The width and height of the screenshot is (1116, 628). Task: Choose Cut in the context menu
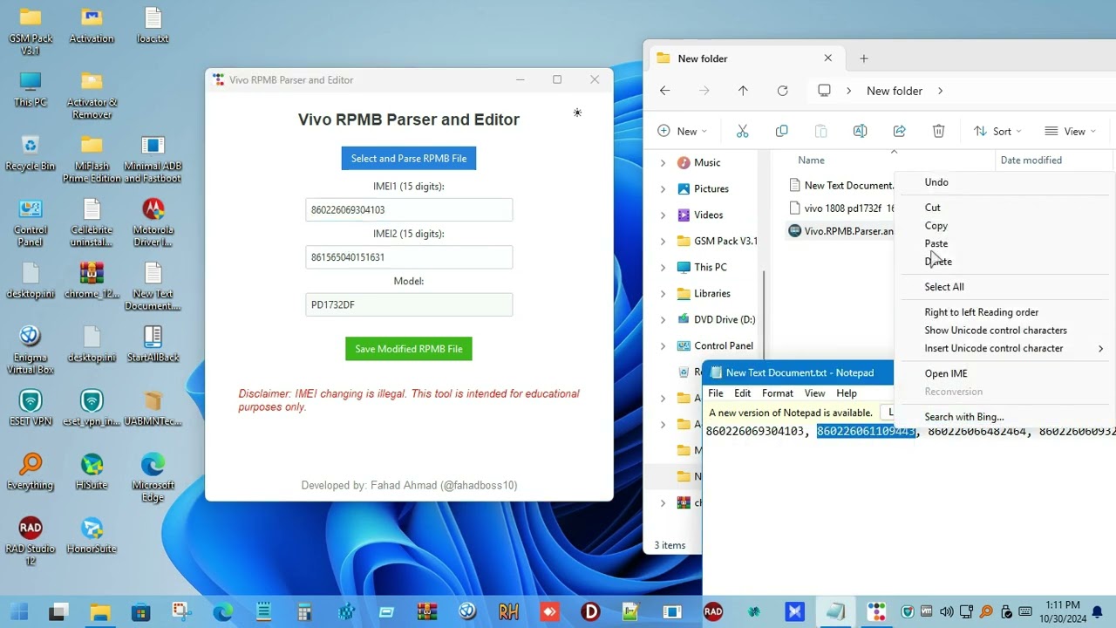(x=933, y=208)
